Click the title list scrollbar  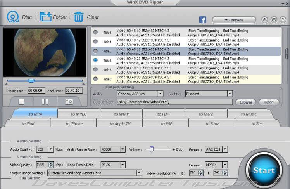pyautogui.click(x=287, y=54)
